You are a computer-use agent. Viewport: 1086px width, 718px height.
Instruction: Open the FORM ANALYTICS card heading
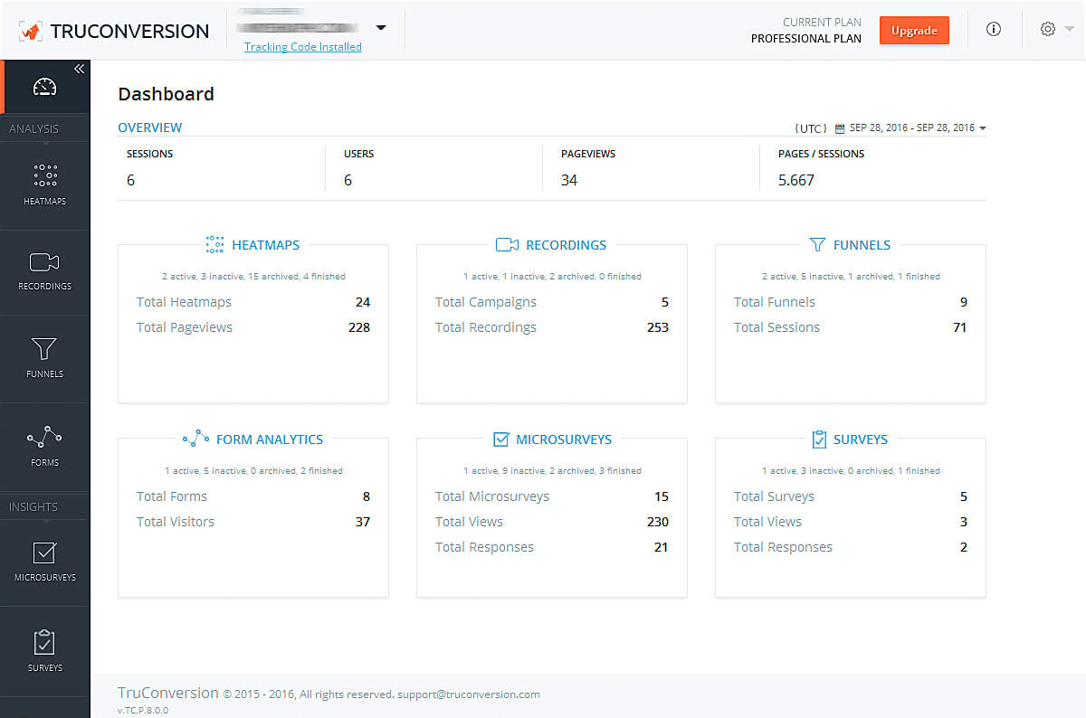point(269,439)
